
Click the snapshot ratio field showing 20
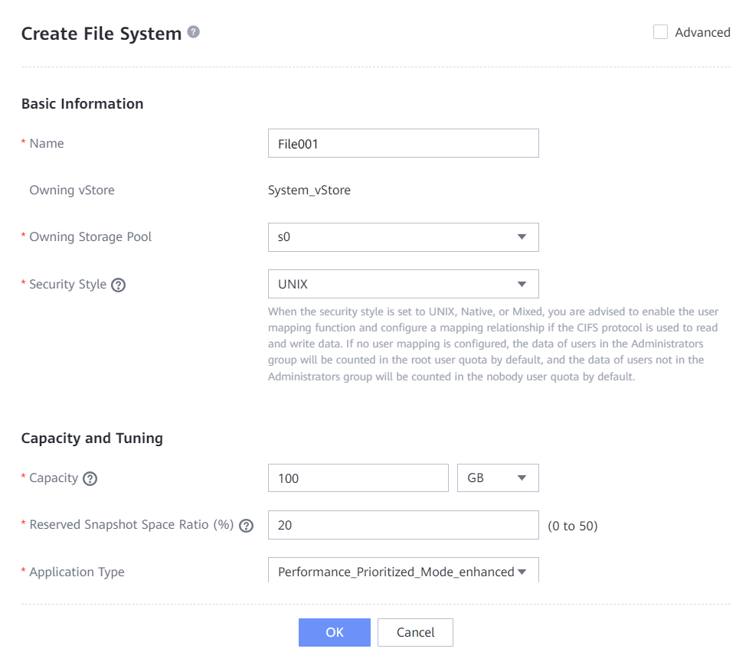(403, 526)
